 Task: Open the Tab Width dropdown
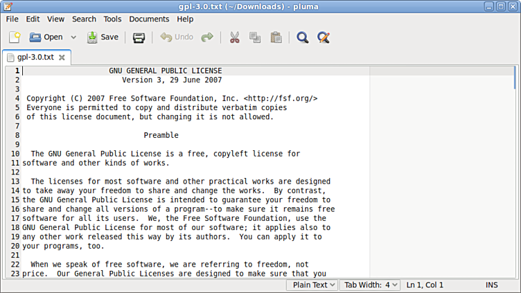tap(371, 285)
